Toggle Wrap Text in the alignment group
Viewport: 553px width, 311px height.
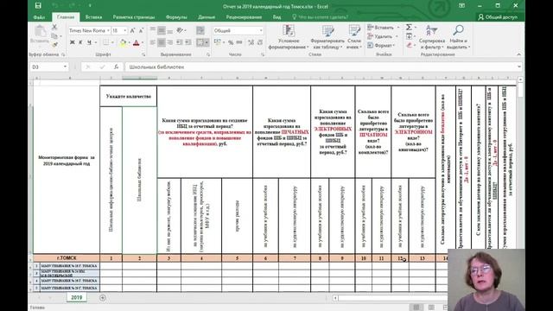click(x=200, y=31)
